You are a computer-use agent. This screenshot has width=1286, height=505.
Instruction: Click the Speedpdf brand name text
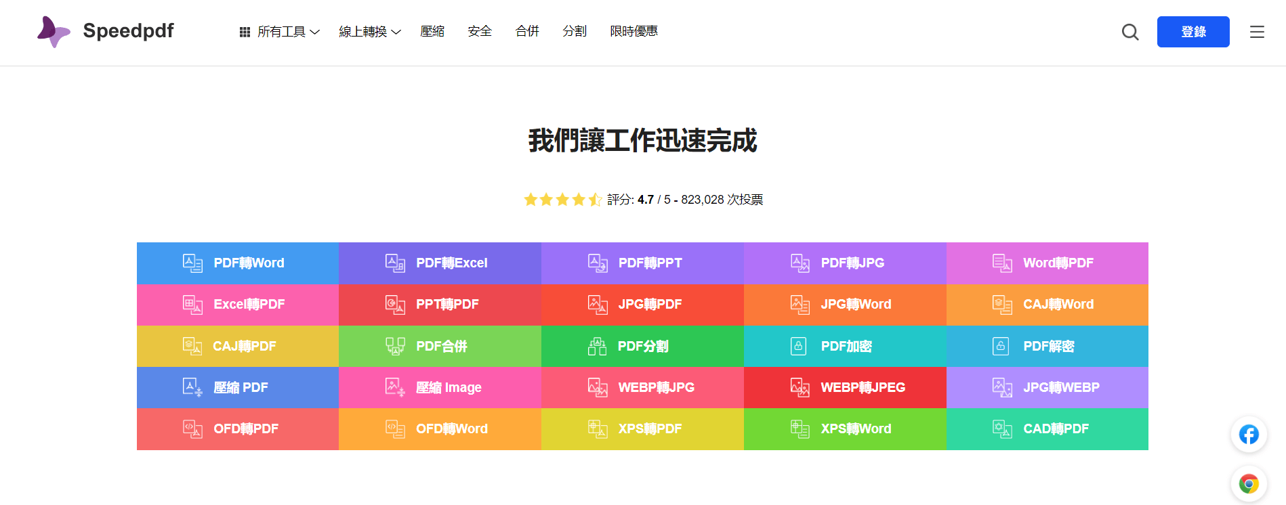tap(128, 31)
